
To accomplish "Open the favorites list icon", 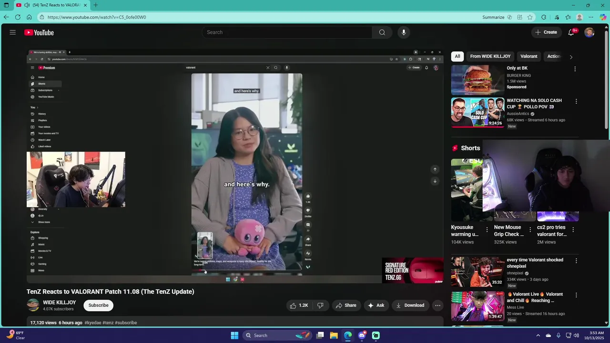I will click(568, 17).
